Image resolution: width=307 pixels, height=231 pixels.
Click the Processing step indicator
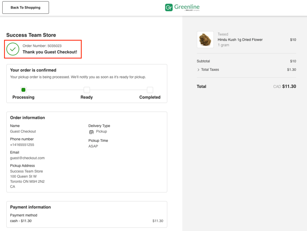tap(24, 90)
